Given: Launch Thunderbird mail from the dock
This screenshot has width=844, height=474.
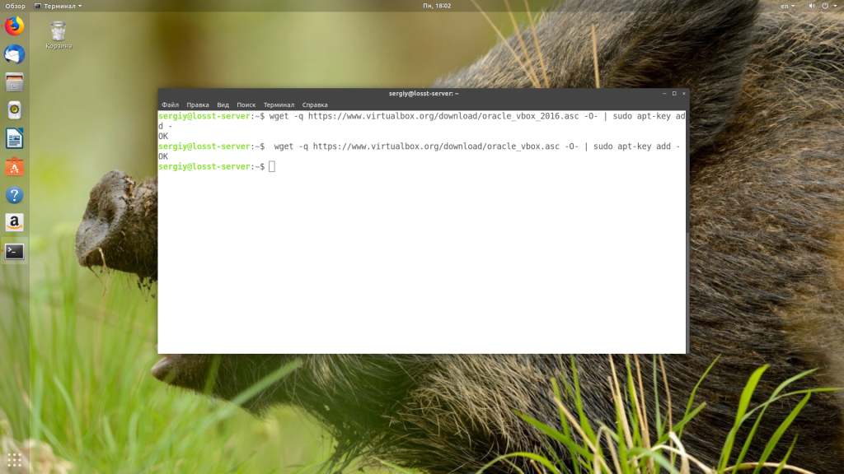Looking at the screenshot, I should pyautogui.click(x=15, y=54).
